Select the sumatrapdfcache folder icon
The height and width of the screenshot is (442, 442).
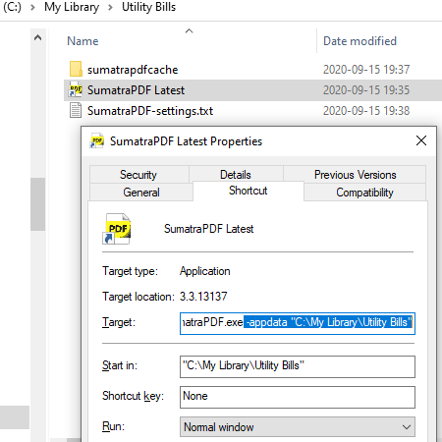click(76, 69)
